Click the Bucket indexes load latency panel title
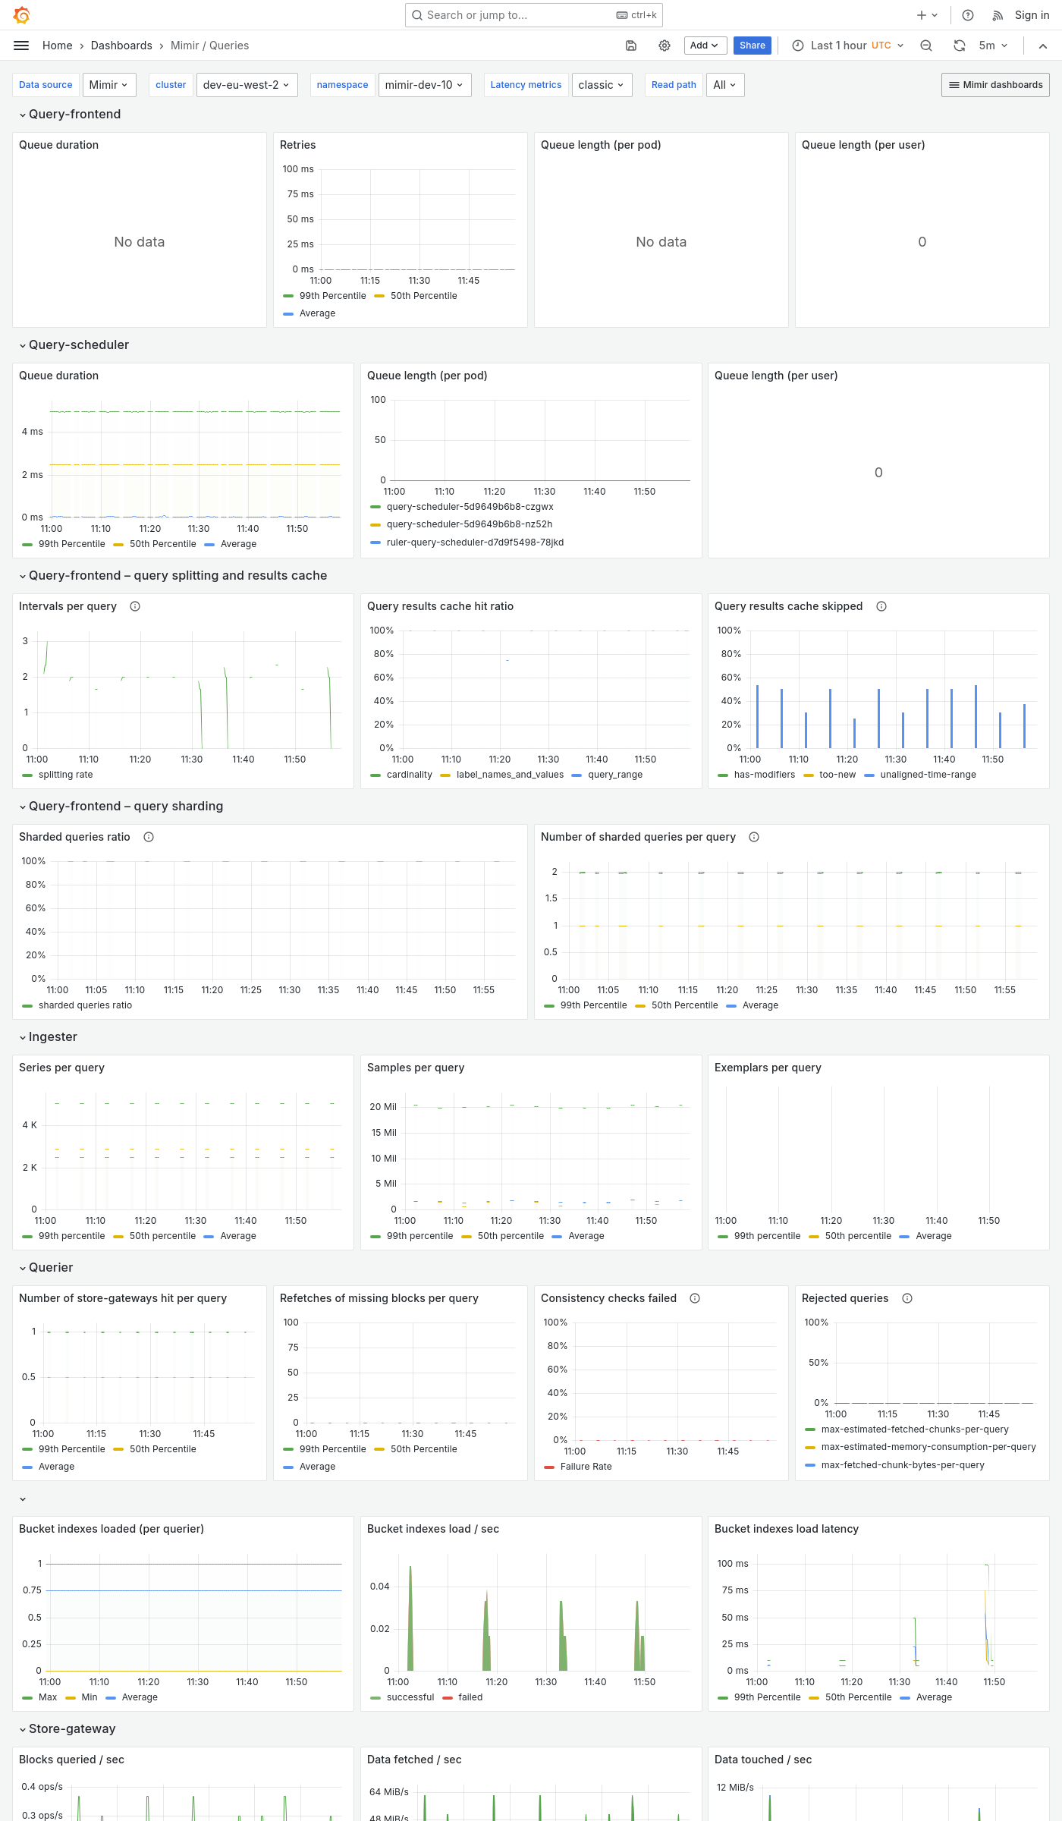1062x1821 pixels. click(x=787, y=1529)
